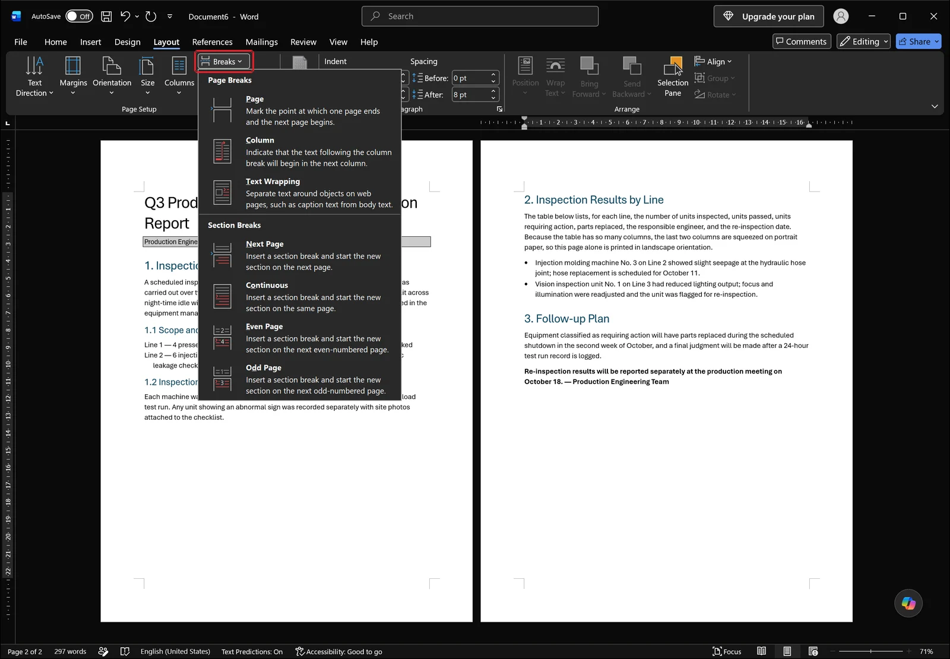Screen dimensions: 950x659
Task: Collapse the ribbon chevron
Action: (x=935, y=106)
